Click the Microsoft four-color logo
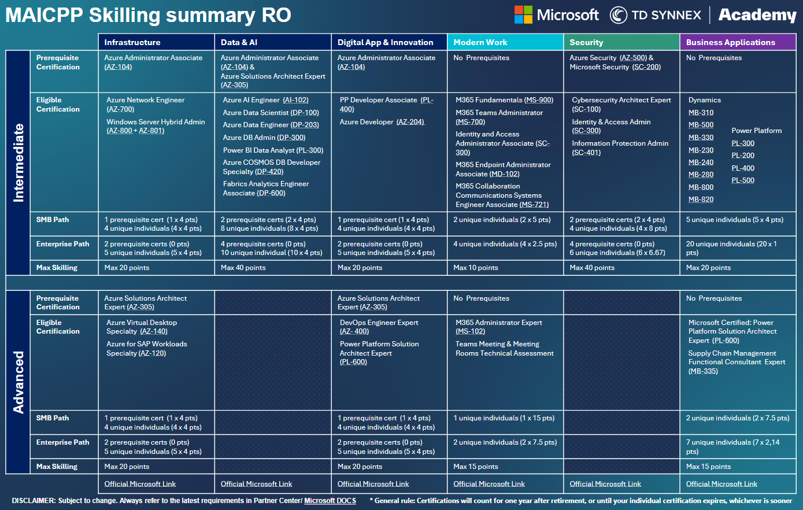This screenshot has width=803, height=510. (x=523, y=15)
